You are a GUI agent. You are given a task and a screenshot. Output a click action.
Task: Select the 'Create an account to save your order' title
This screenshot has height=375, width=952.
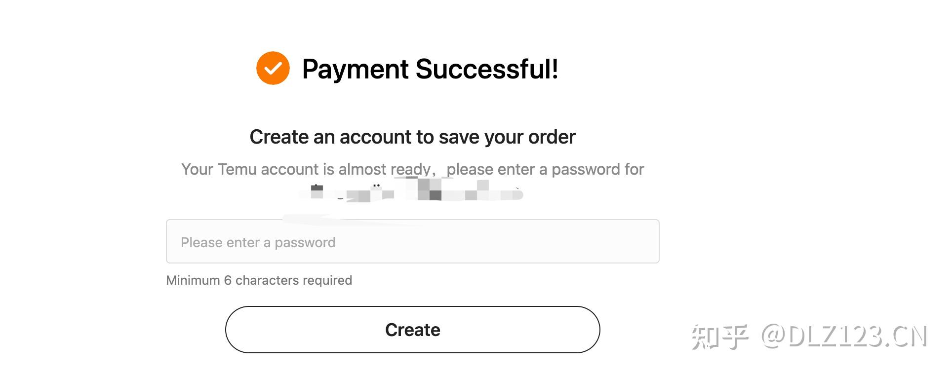tap(412, 137)
